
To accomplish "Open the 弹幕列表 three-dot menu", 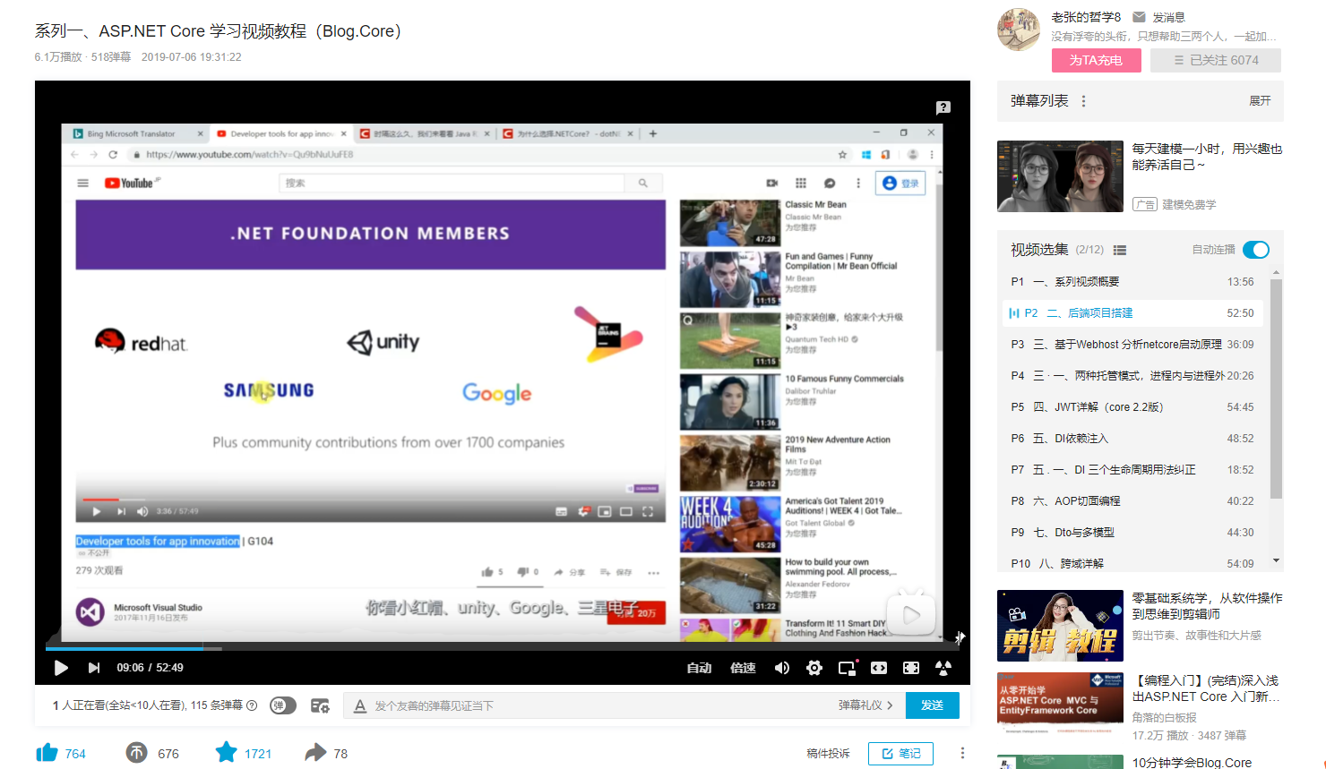I will [x=1083, y=101].
